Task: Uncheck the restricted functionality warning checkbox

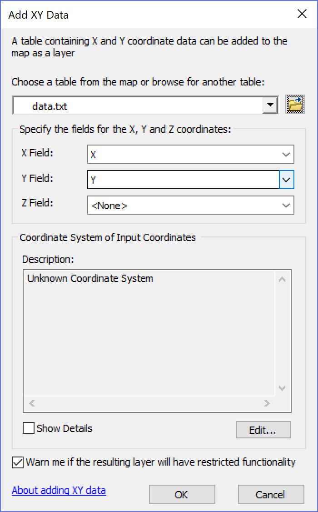Action: click(18, 462)
